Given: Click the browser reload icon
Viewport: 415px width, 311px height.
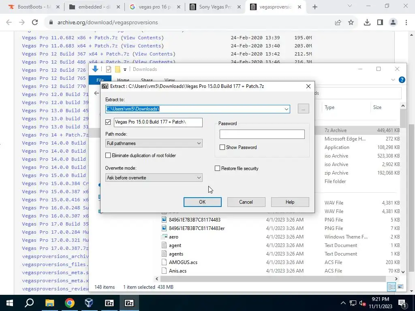Looking at the screenshot, I should coord(35,23).
